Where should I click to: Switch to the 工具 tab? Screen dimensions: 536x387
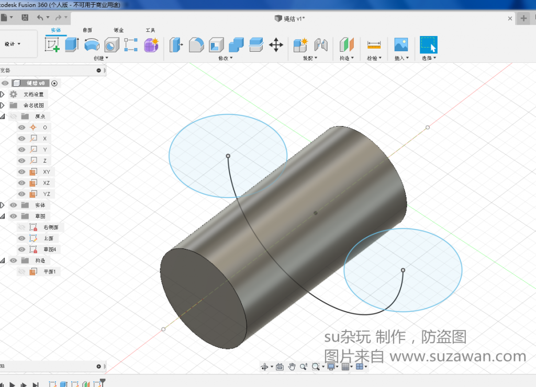click(x=150, y=30)
